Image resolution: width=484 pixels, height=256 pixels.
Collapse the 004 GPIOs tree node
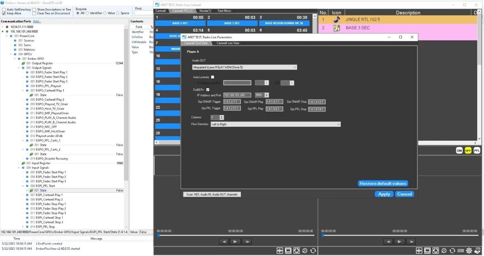(11, 54)
